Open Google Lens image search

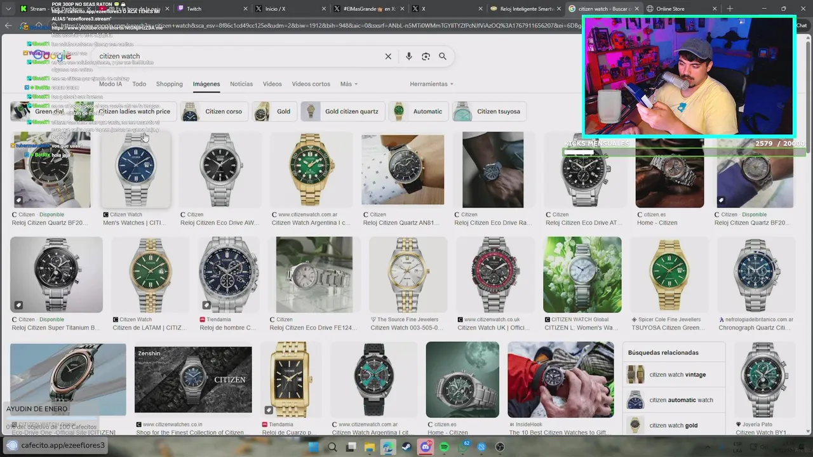(426, 56)
